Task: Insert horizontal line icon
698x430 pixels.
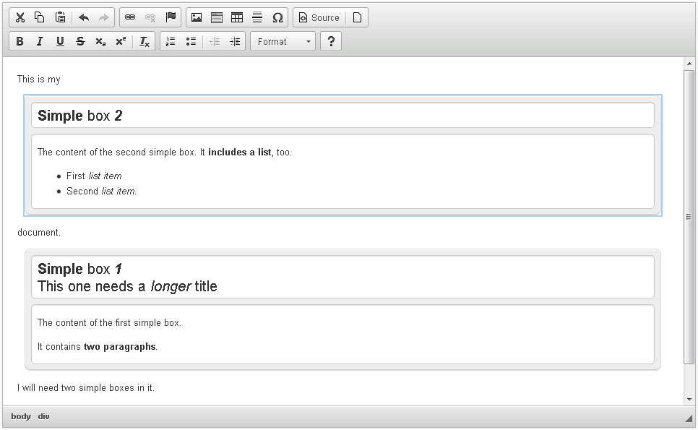Action: click(257, 17)
